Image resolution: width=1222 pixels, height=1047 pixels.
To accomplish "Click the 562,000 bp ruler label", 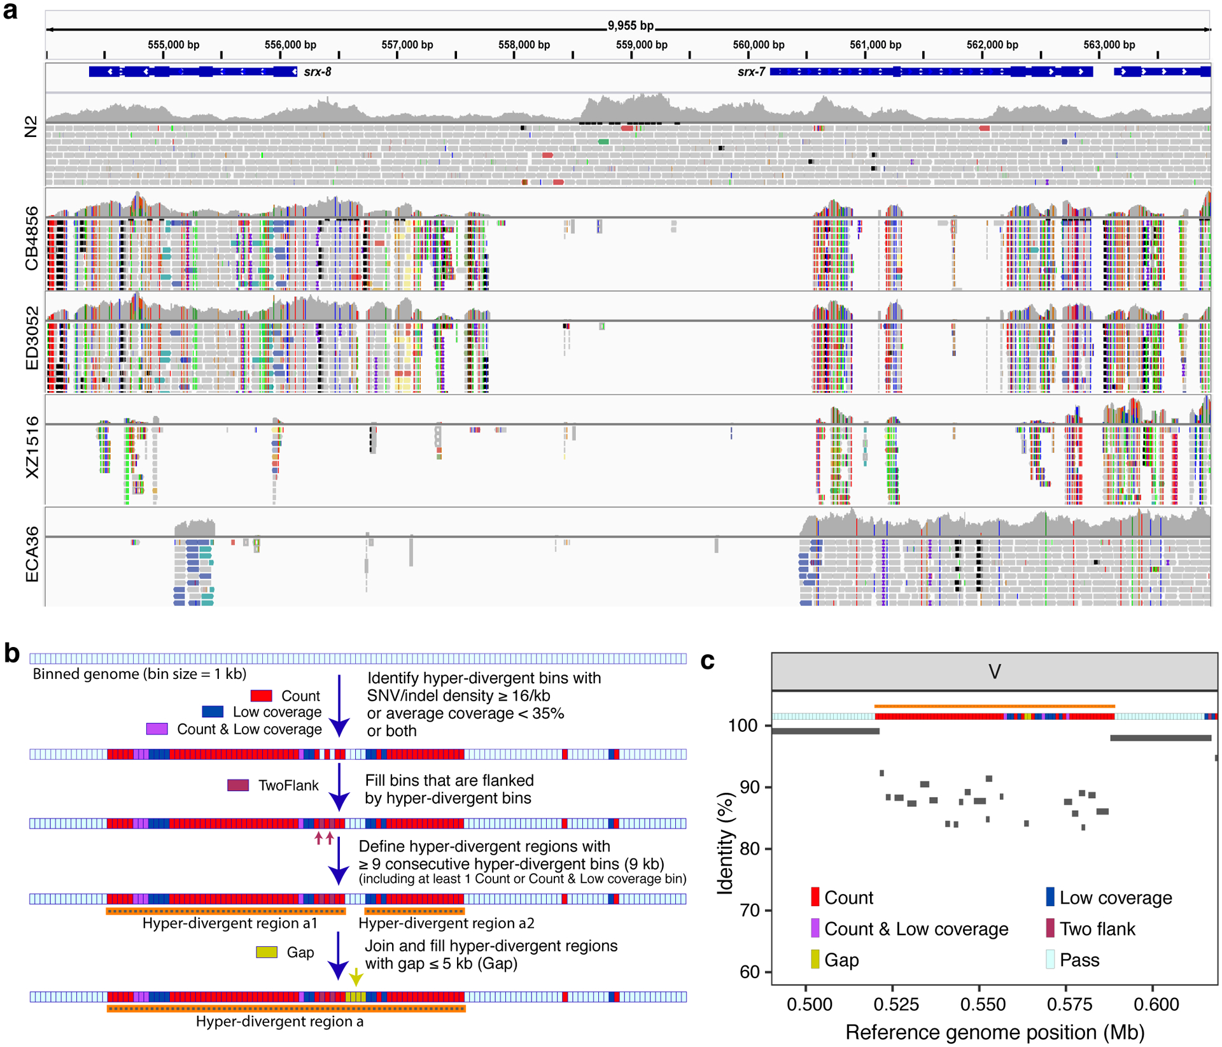I will [x=992, y=45].
